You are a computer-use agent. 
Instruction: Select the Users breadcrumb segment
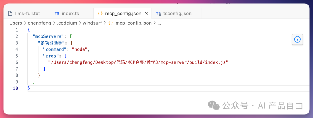16,23
